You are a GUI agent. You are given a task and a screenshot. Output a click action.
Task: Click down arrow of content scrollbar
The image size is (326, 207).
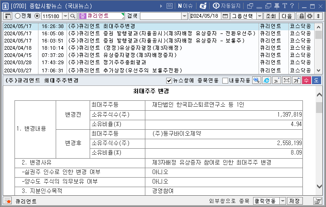319,186
